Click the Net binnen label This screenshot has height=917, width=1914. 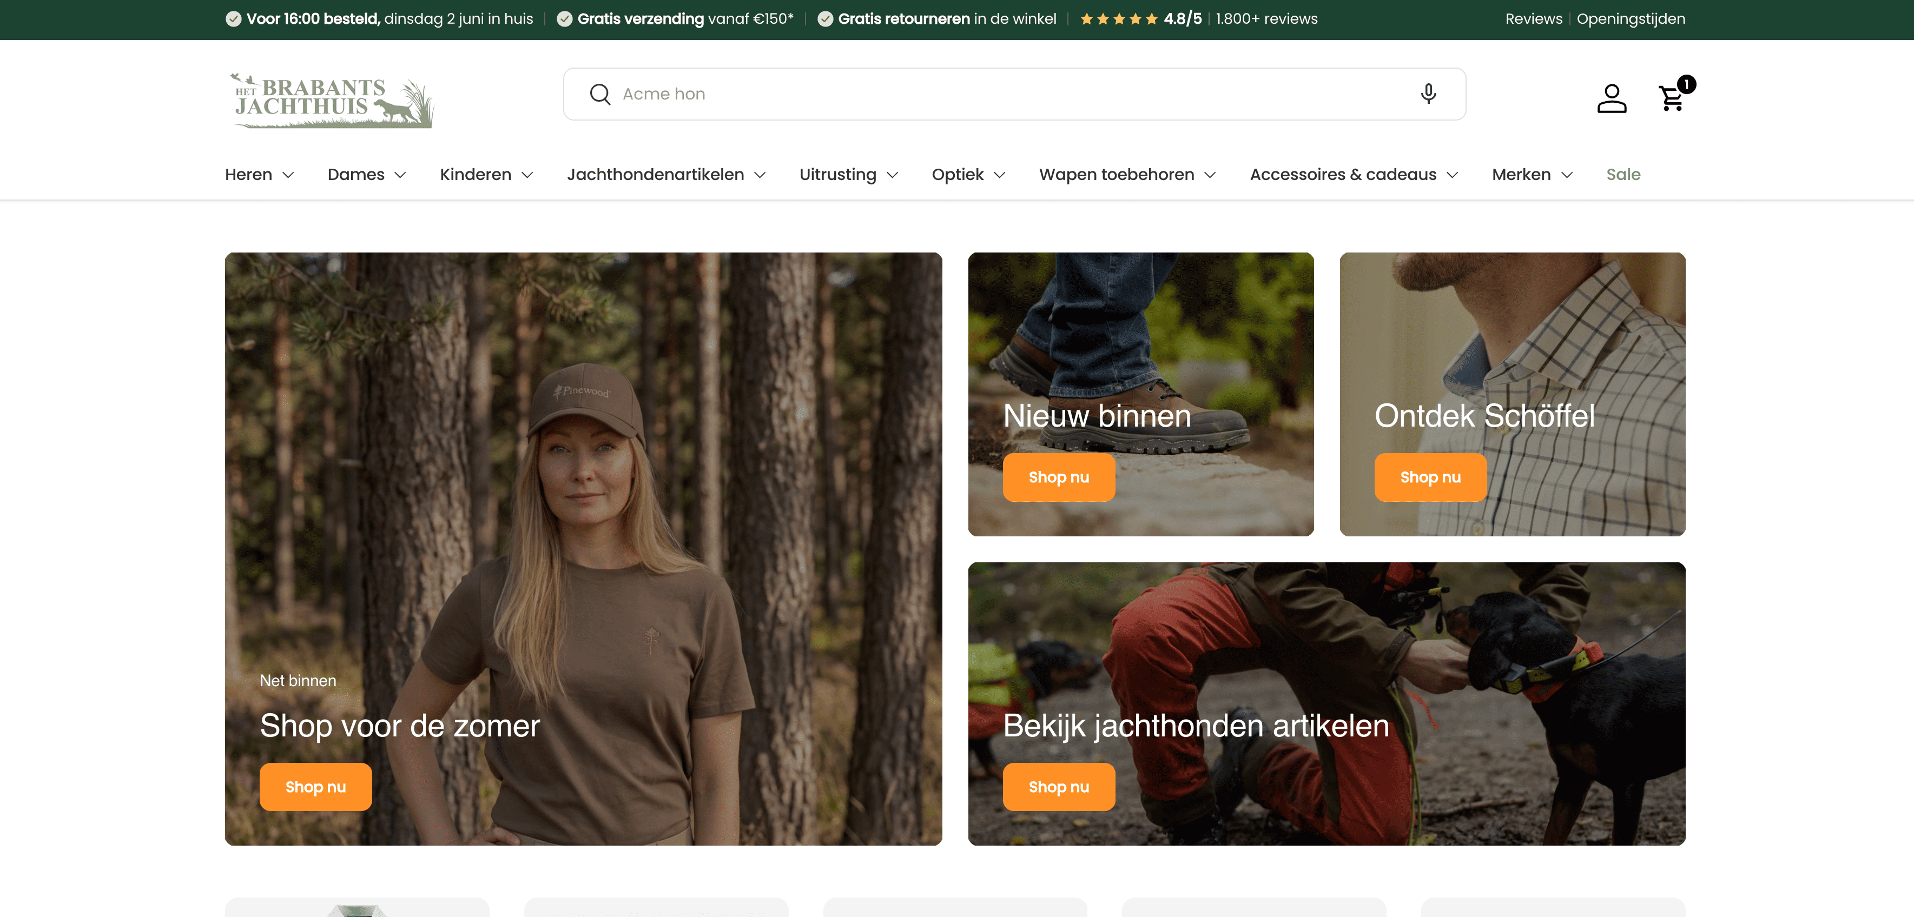297,680
